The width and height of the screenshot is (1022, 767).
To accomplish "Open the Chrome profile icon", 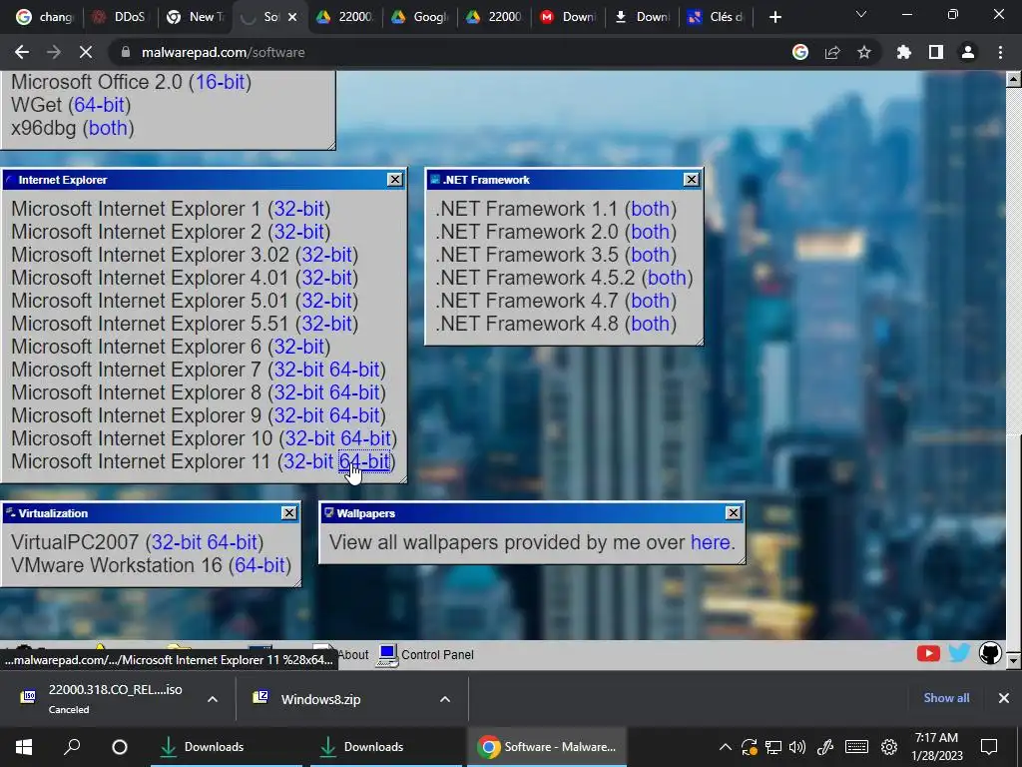I will [968, 52].
